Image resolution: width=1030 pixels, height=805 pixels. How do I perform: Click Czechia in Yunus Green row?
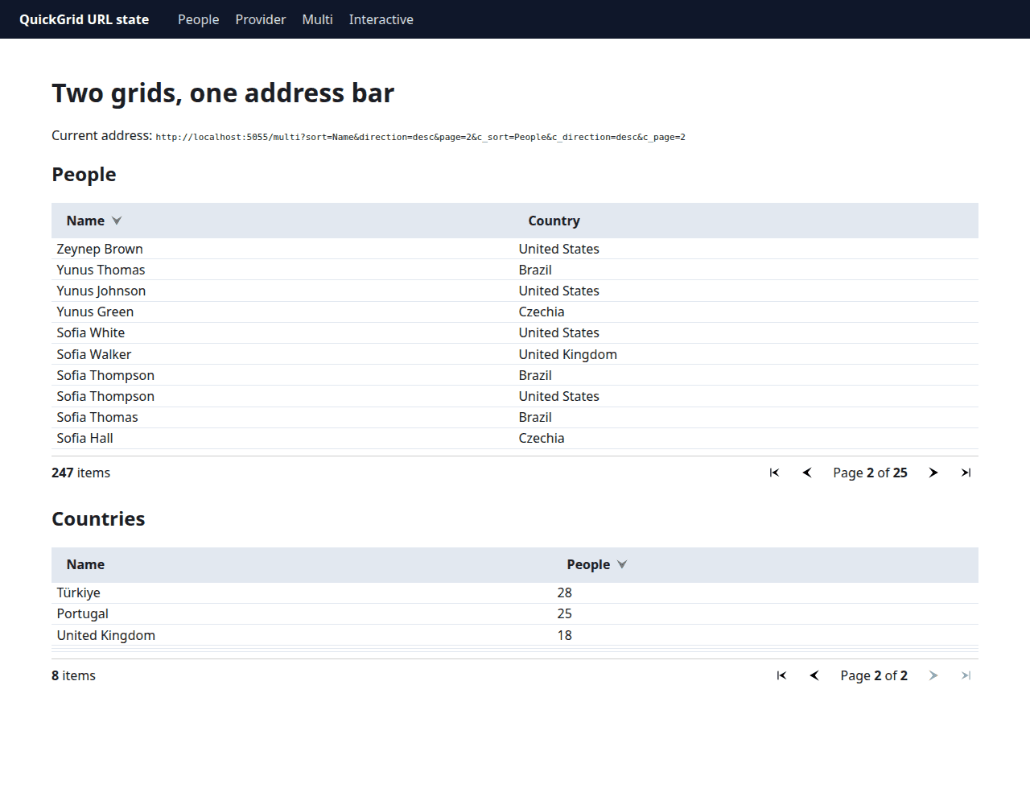(541, 312)
